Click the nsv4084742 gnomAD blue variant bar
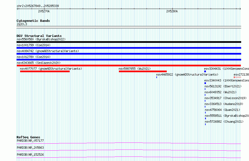 [129, 54]
